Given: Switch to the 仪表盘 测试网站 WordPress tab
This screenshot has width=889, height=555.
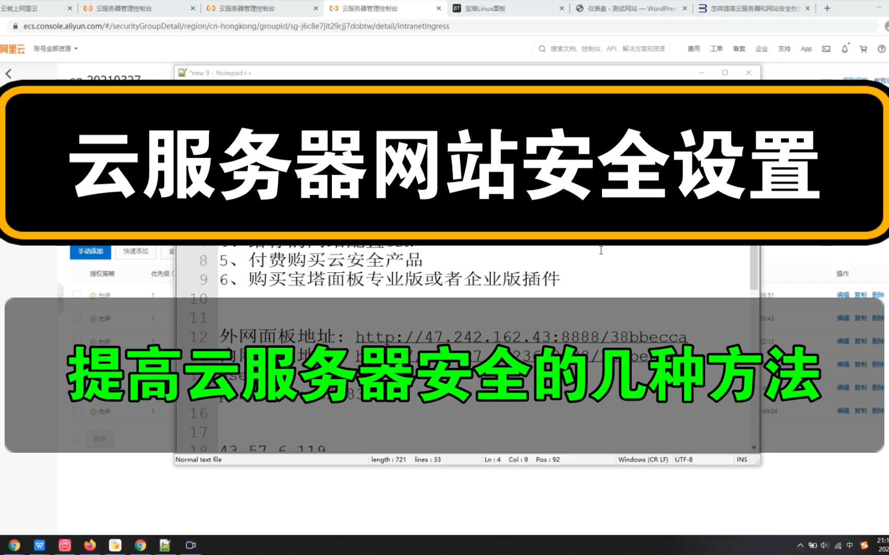Looking at the screenshot, I should coord(631,8).
